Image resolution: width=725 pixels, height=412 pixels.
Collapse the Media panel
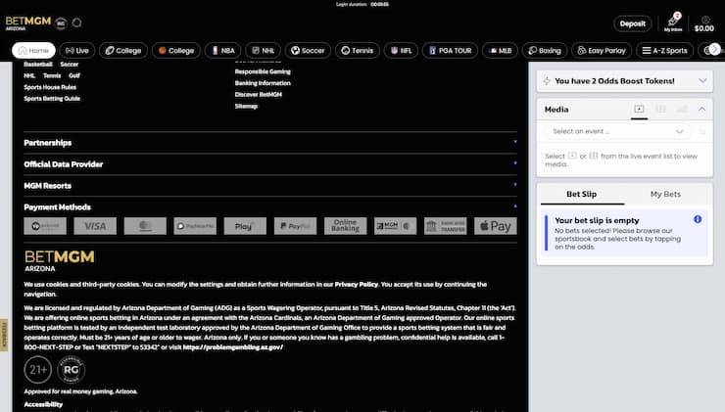[x=701, y=109]
